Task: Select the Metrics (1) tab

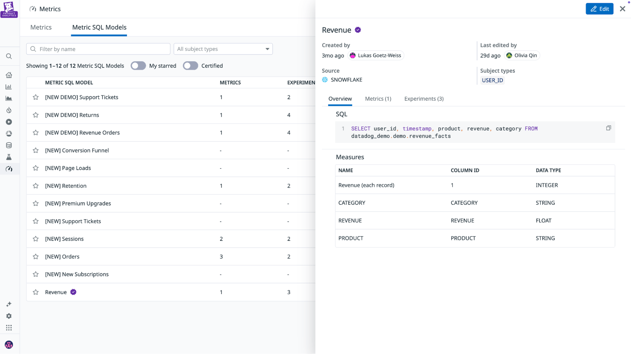Action: (378, 99)
